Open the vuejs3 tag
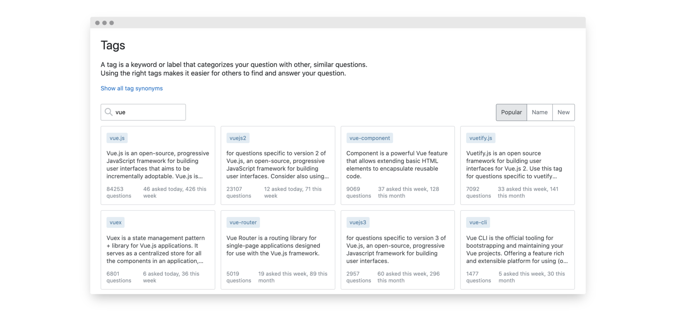 358,222
